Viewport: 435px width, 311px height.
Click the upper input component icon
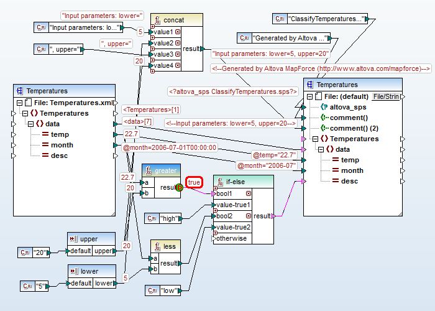75,239
